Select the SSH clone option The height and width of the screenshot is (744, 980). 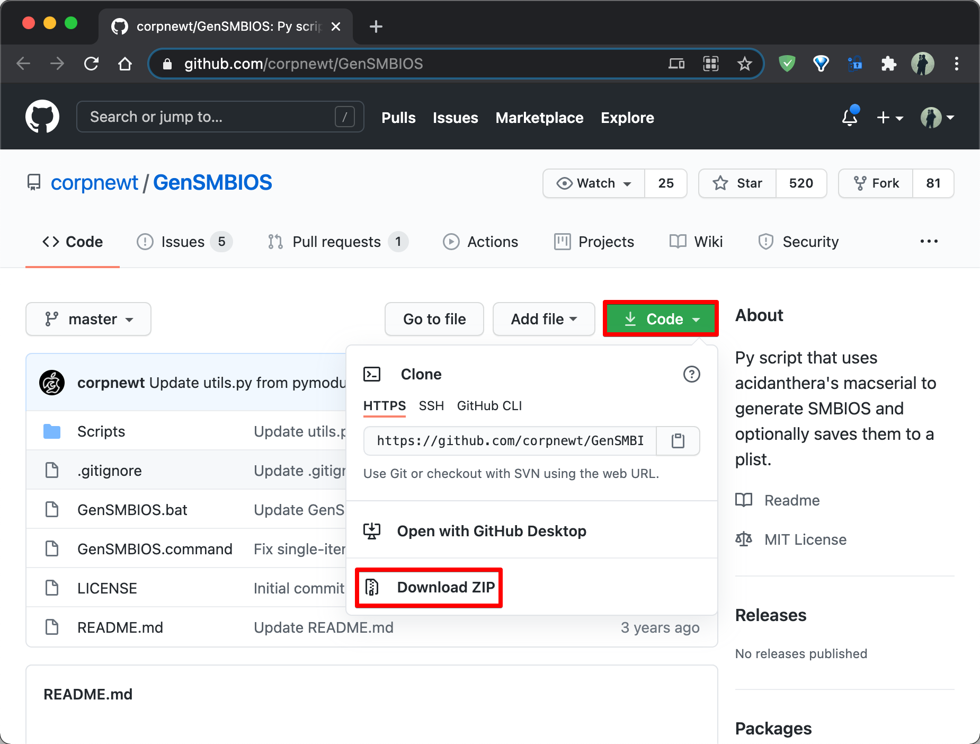(x=431, y=406)
